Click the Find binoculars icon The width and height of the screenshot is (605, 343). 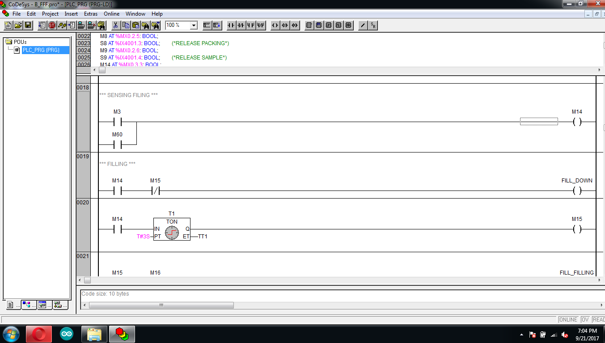[145, 25]
